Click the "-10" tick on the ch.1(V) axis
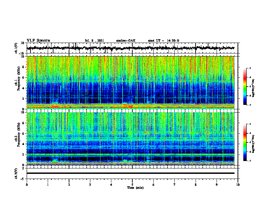The image size is (268, 207). [22, 53]
